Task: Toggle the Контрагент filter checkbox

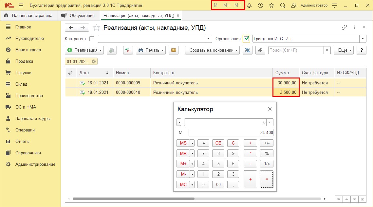Action: (x=92, y=39)
